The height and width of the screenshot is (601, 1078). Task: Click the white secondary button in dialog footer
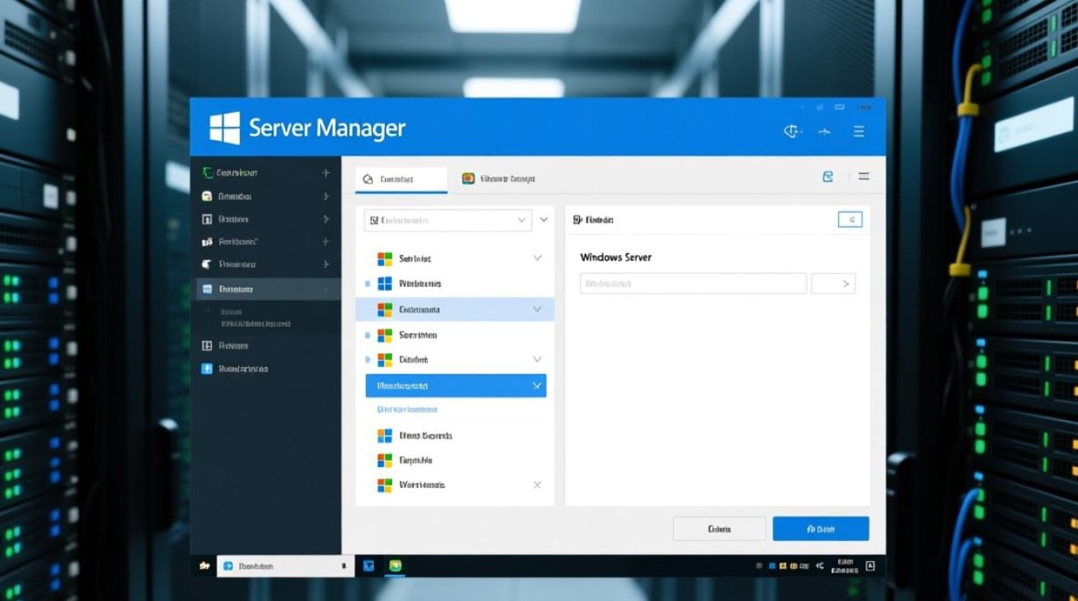pyautogui.click(x=719, y=529)
